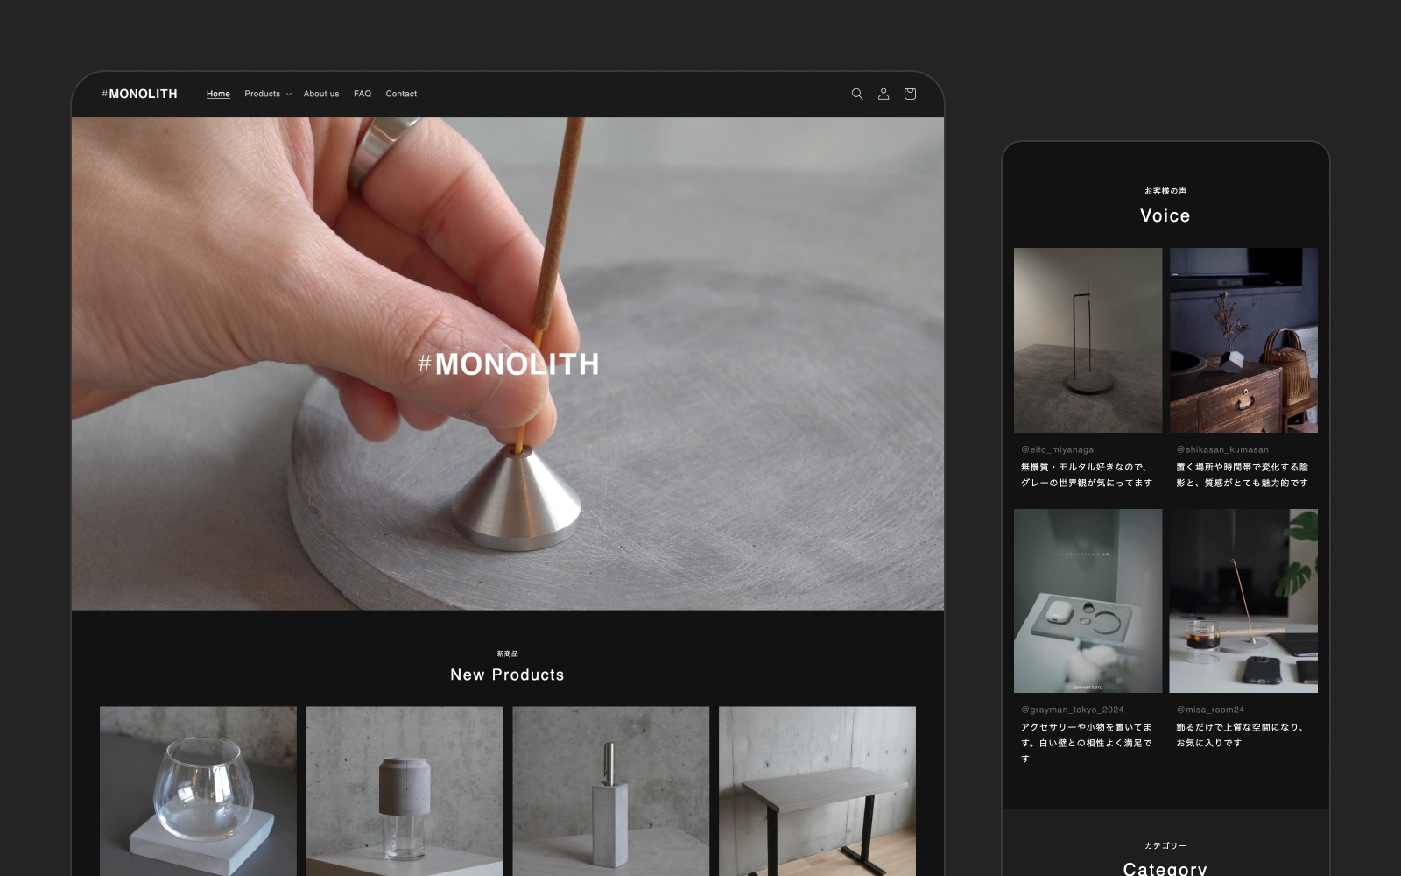
Task: Navigate to the FAQ page
Action: tap(363, 94)
